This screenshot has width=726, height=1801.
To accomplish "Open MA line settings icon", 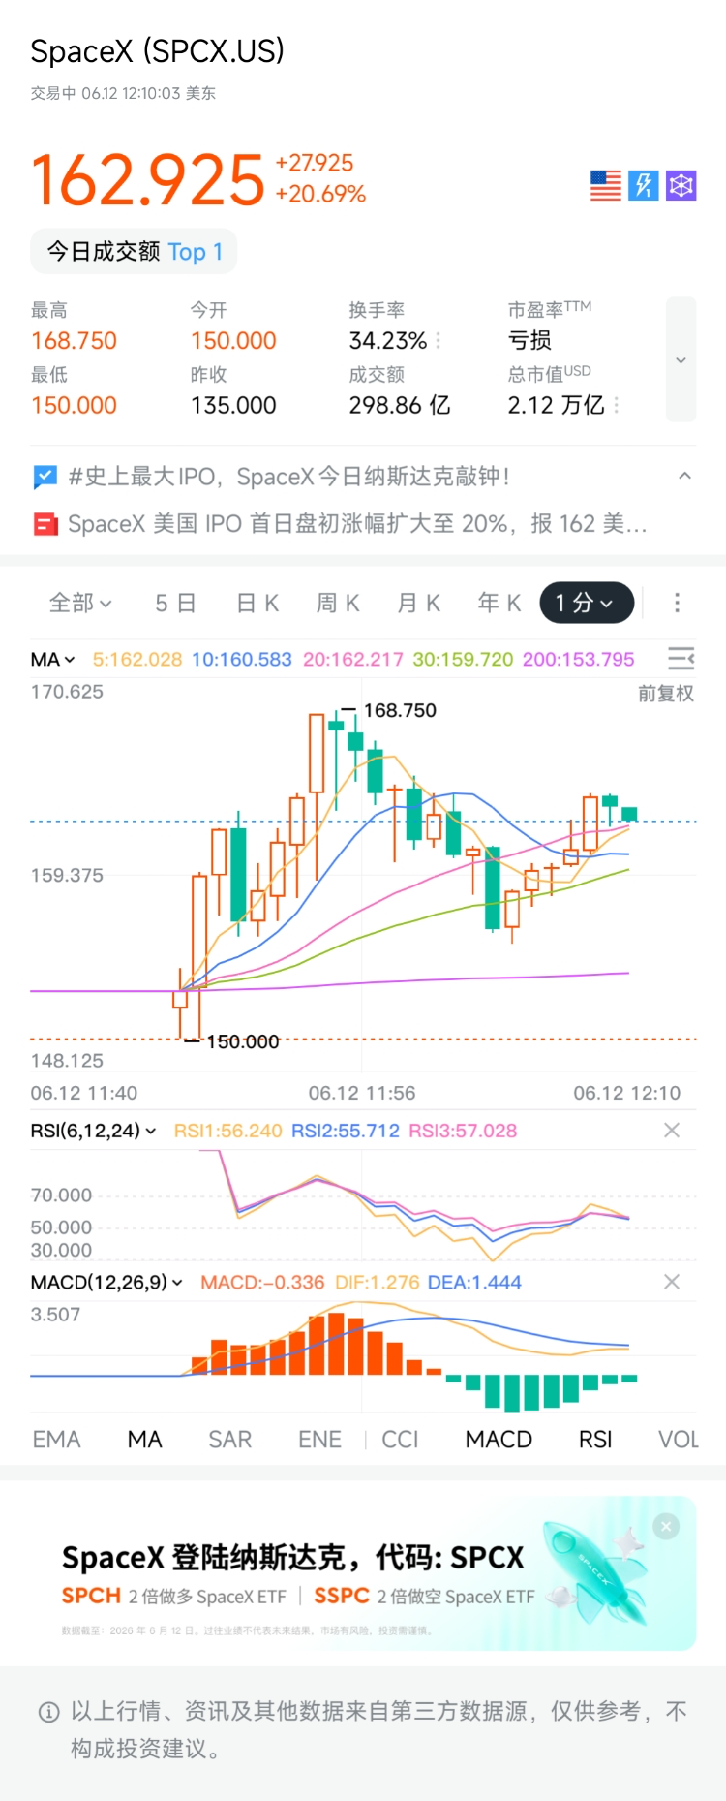I will click(681, 659).
